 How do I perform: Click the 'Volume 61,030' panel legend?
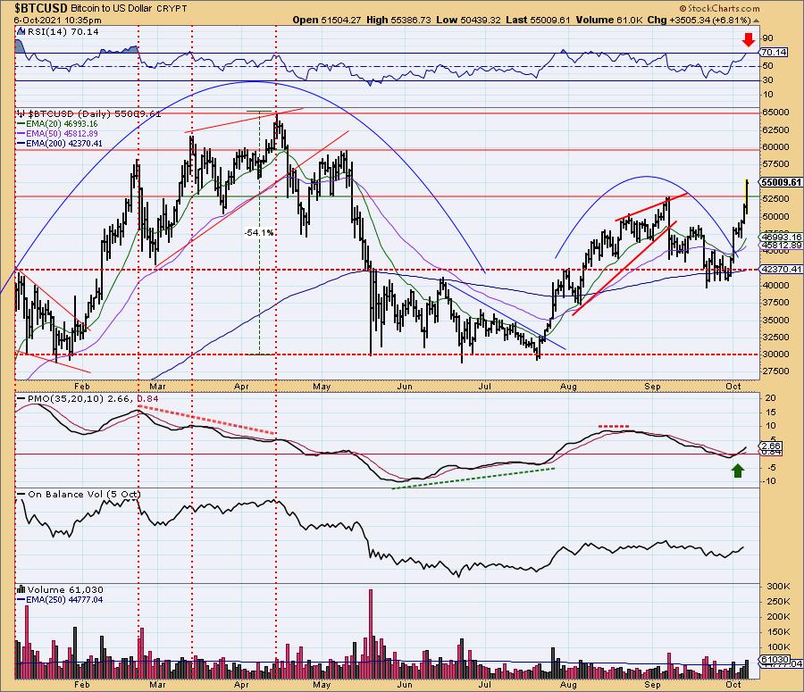tap(65, 589)
